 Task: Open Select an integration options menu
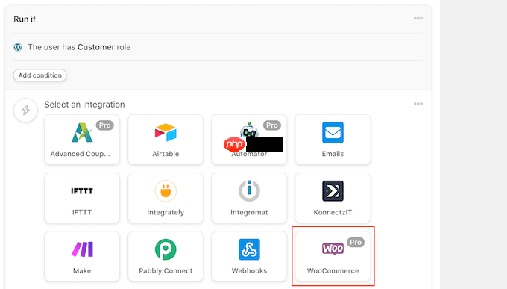pyautogui.click(x=418, y=104)
